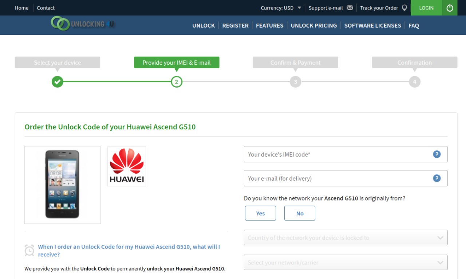The height and width of the screenshot is (279, 466).
Task: Click the Huawei brand logo
Action: click(127, 166)
